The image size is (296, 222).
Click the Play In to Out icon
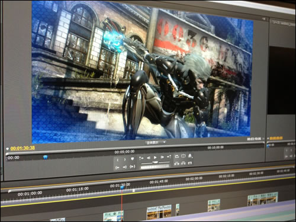(133, 166)
